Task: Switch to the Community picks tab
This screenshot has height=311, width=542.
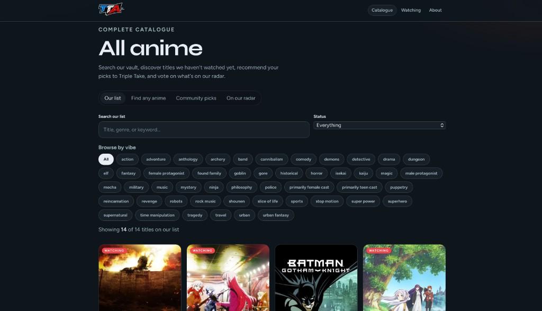Action: click(196, 98)
